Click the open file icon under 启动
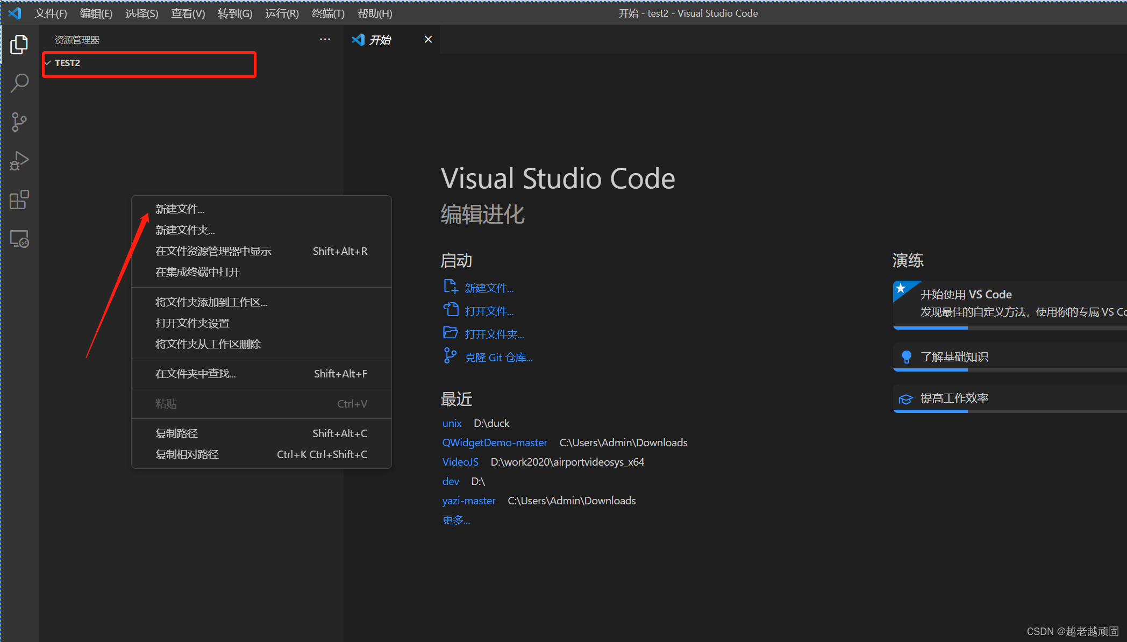 pyautogui.click(x=451, y=310)
